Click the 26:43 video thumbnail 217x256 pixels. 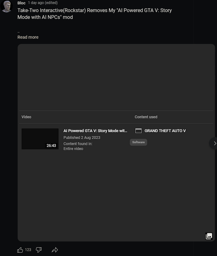click(40, 139)
